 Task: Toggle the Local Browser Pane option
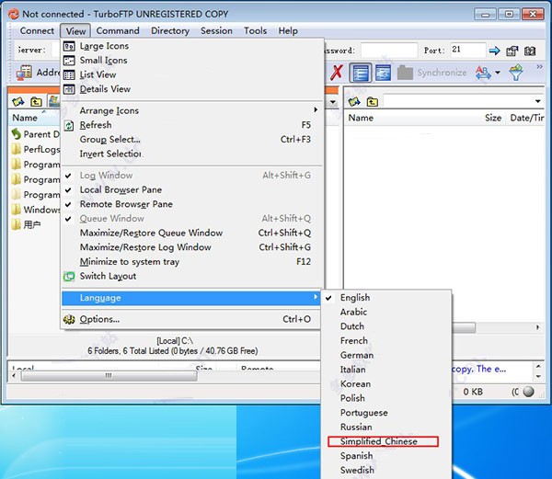point(192,190)
